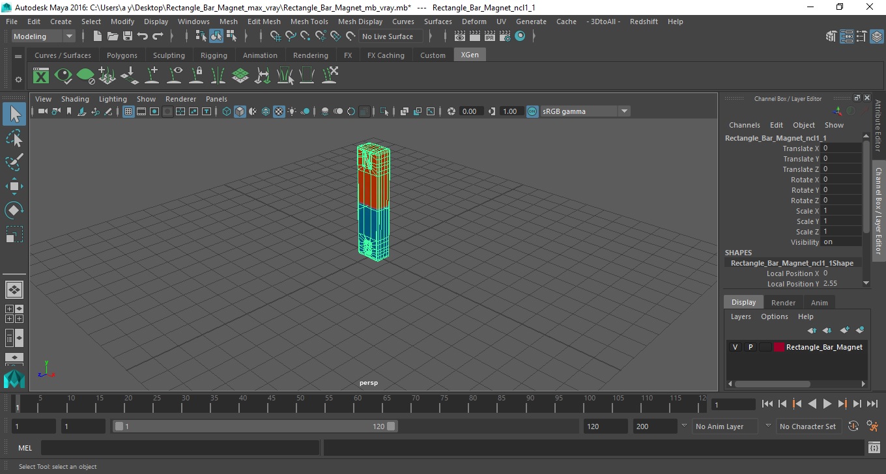Image resolution: width=886 pixels, height=474 pixels.
Task: Switch to the Render layer tab
Action: [x=783, y=303]
